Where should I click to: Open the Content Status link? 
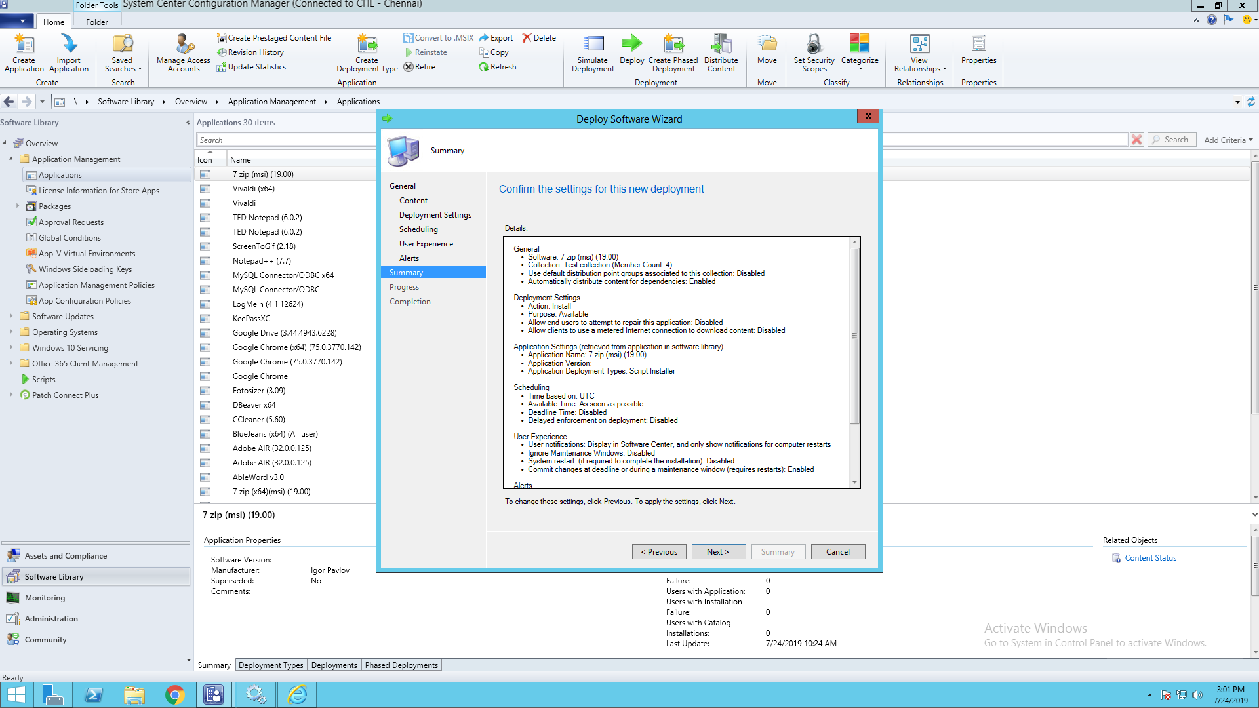click(1150, 558)
